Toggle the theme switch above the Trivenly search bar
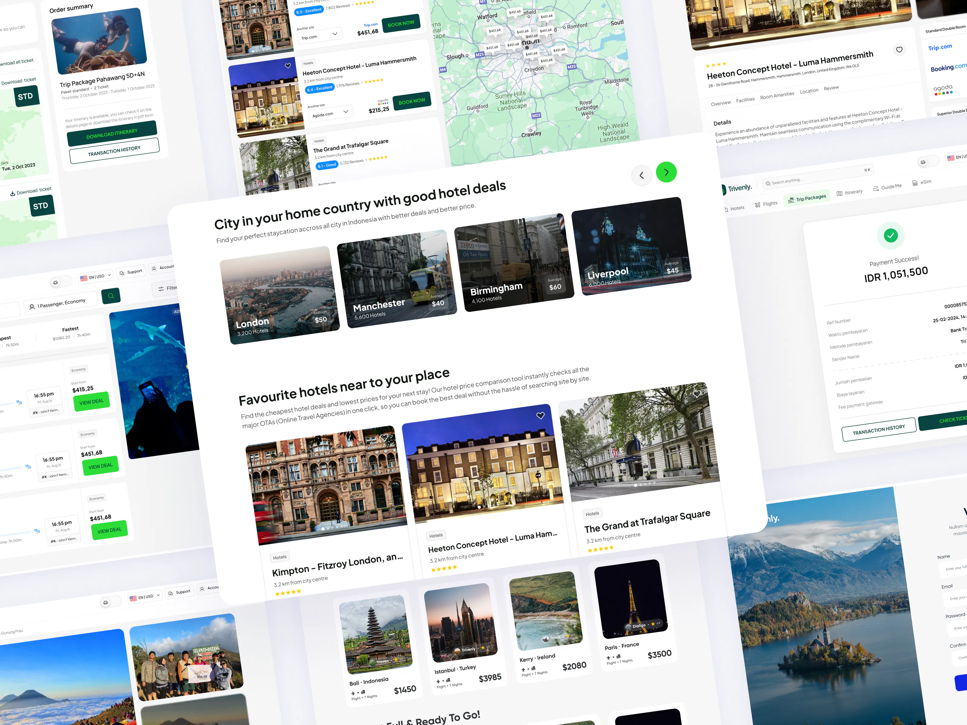The height and width of the screenshot is (725, 967). (928, 162)
